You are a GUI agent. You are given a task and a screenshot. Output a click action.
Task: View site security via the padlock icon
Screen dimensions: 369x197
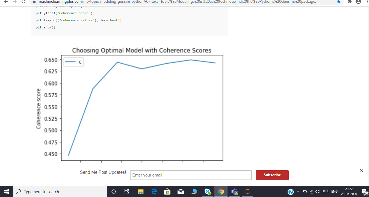point(34,2)
